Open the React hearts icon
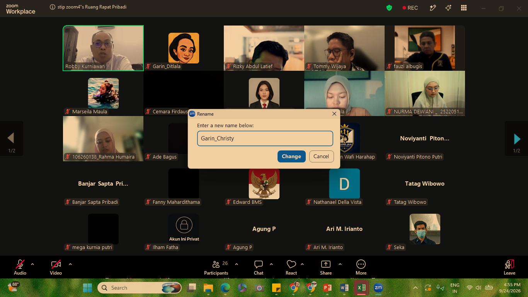 291,264
